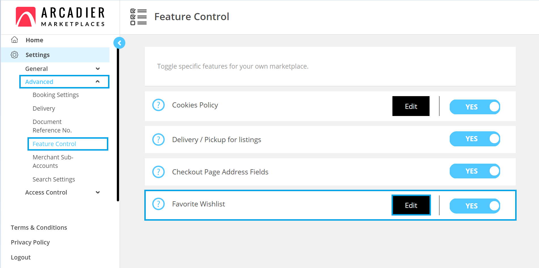Toggle the Favorite Wishlist feature
539x268 pixels.
pos(475,206)
